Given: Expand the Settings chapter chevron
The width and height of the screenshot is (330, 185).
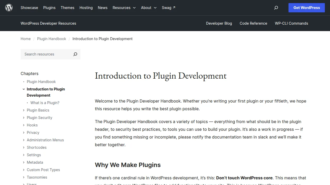Looking at the screenshot, I should (x=24, y=155).
